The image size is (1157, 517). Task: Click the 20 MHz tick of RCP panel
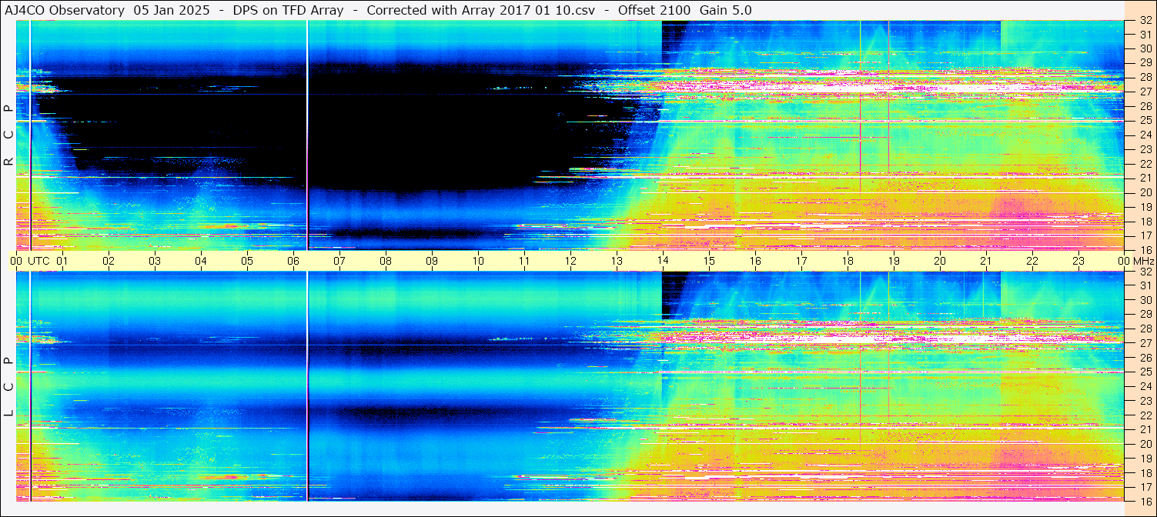click(x=1145, y=192)
